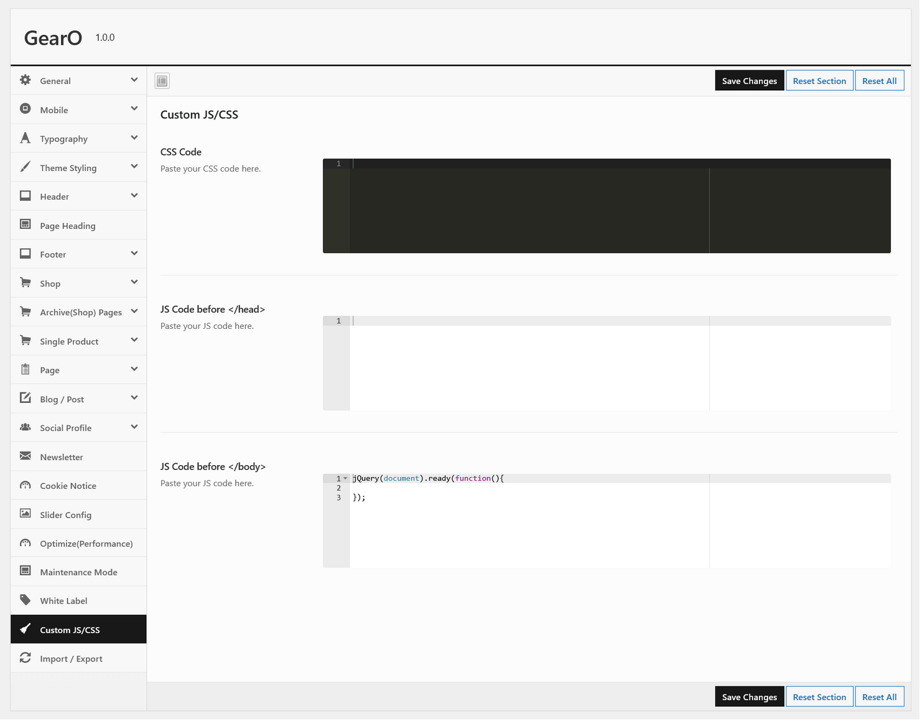
Task: Click the people icon for Social Profile
Action: coord(26,427)
